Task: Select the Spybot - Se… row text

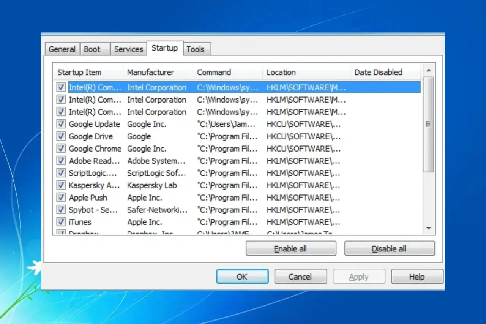Action: pos(93,210)
